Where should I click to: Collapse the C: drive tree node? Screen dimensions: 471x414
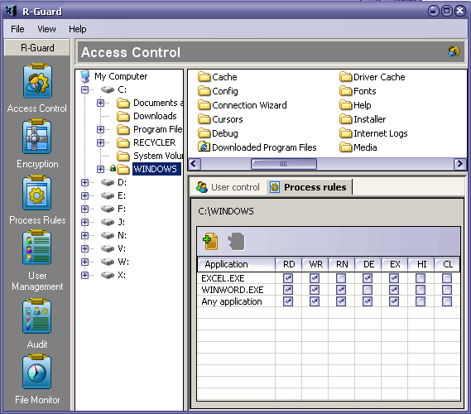pyautogui.click(x=85, y=89)
